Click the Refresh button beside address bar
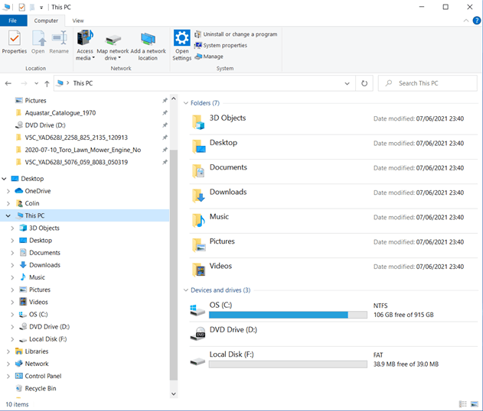Image resolution: width=483 pixels, height=411 pixels. 364,83
